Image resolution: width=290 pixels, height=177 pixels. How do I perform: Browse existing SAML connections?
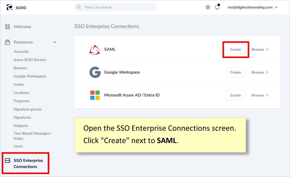[260, 49]
